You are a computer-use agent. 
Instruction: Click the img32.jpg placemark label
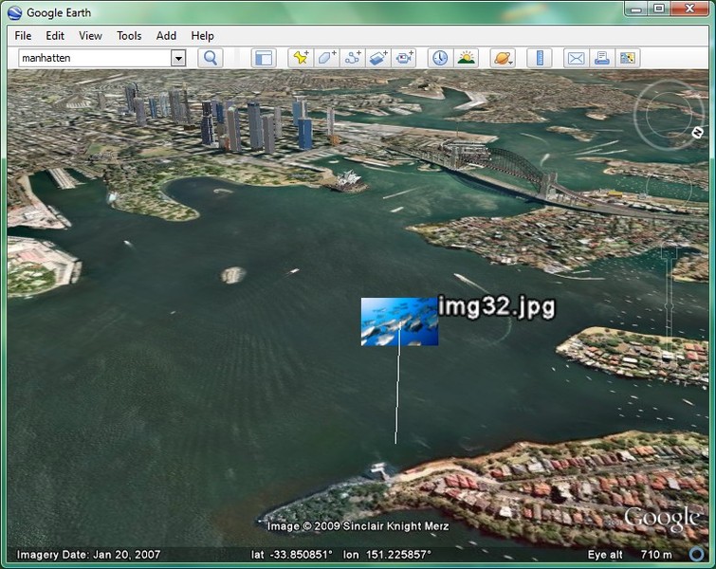496,306
